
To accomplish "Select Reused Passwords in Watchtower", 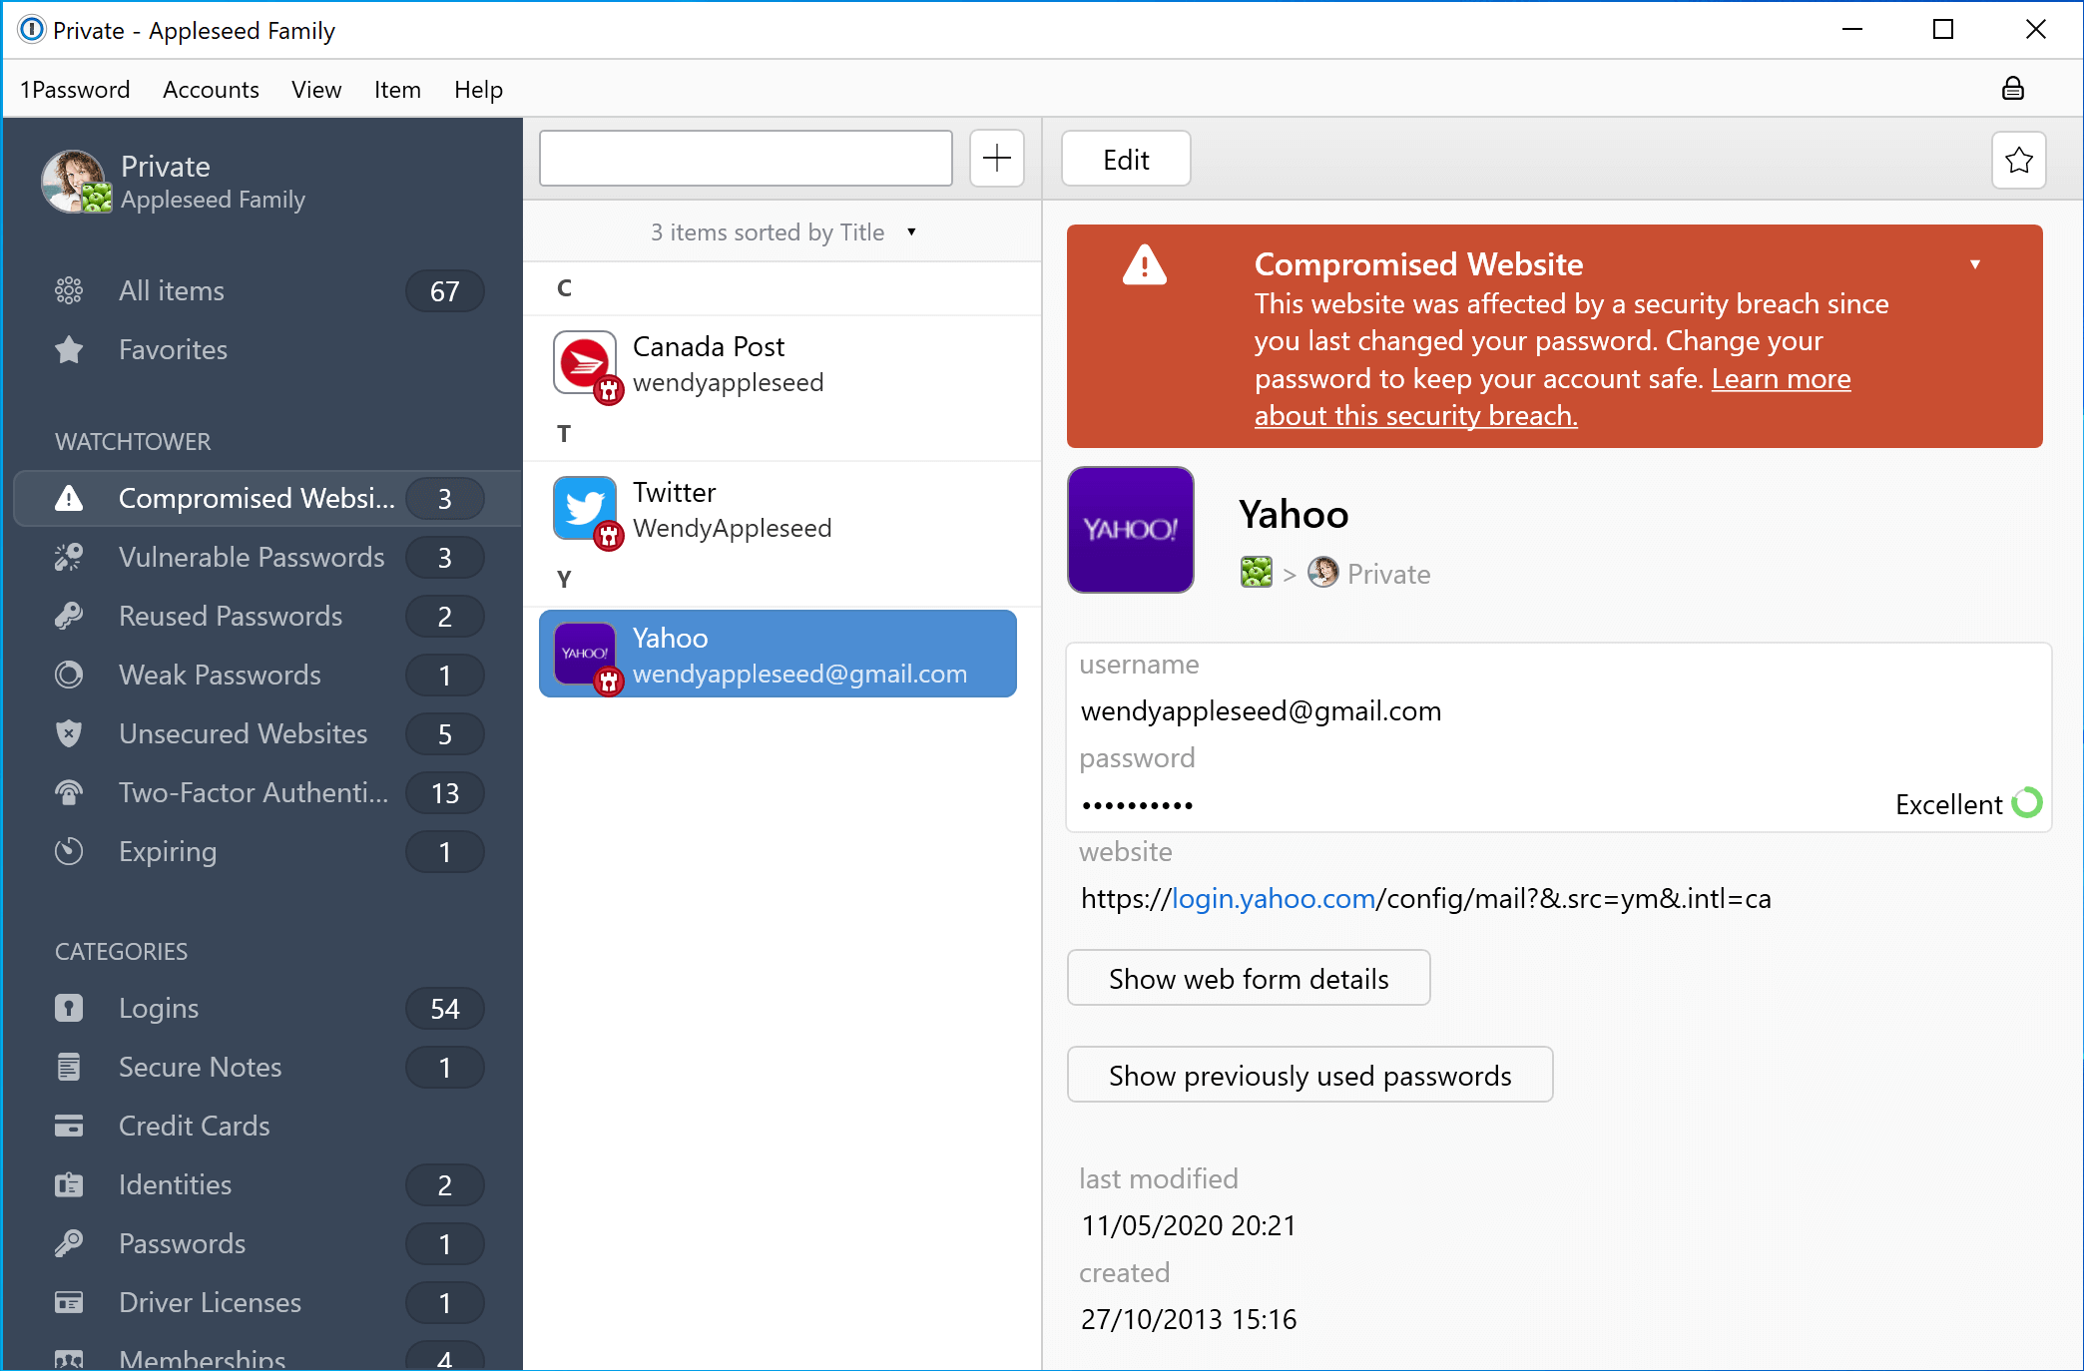I will (267, 616).
